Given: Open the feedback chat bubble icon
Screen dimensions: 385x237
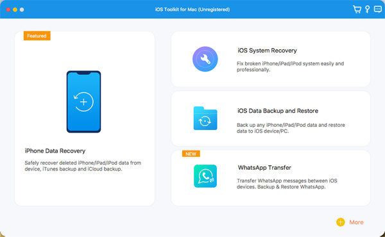Looking at the screenshot, I should coord(378,9).
